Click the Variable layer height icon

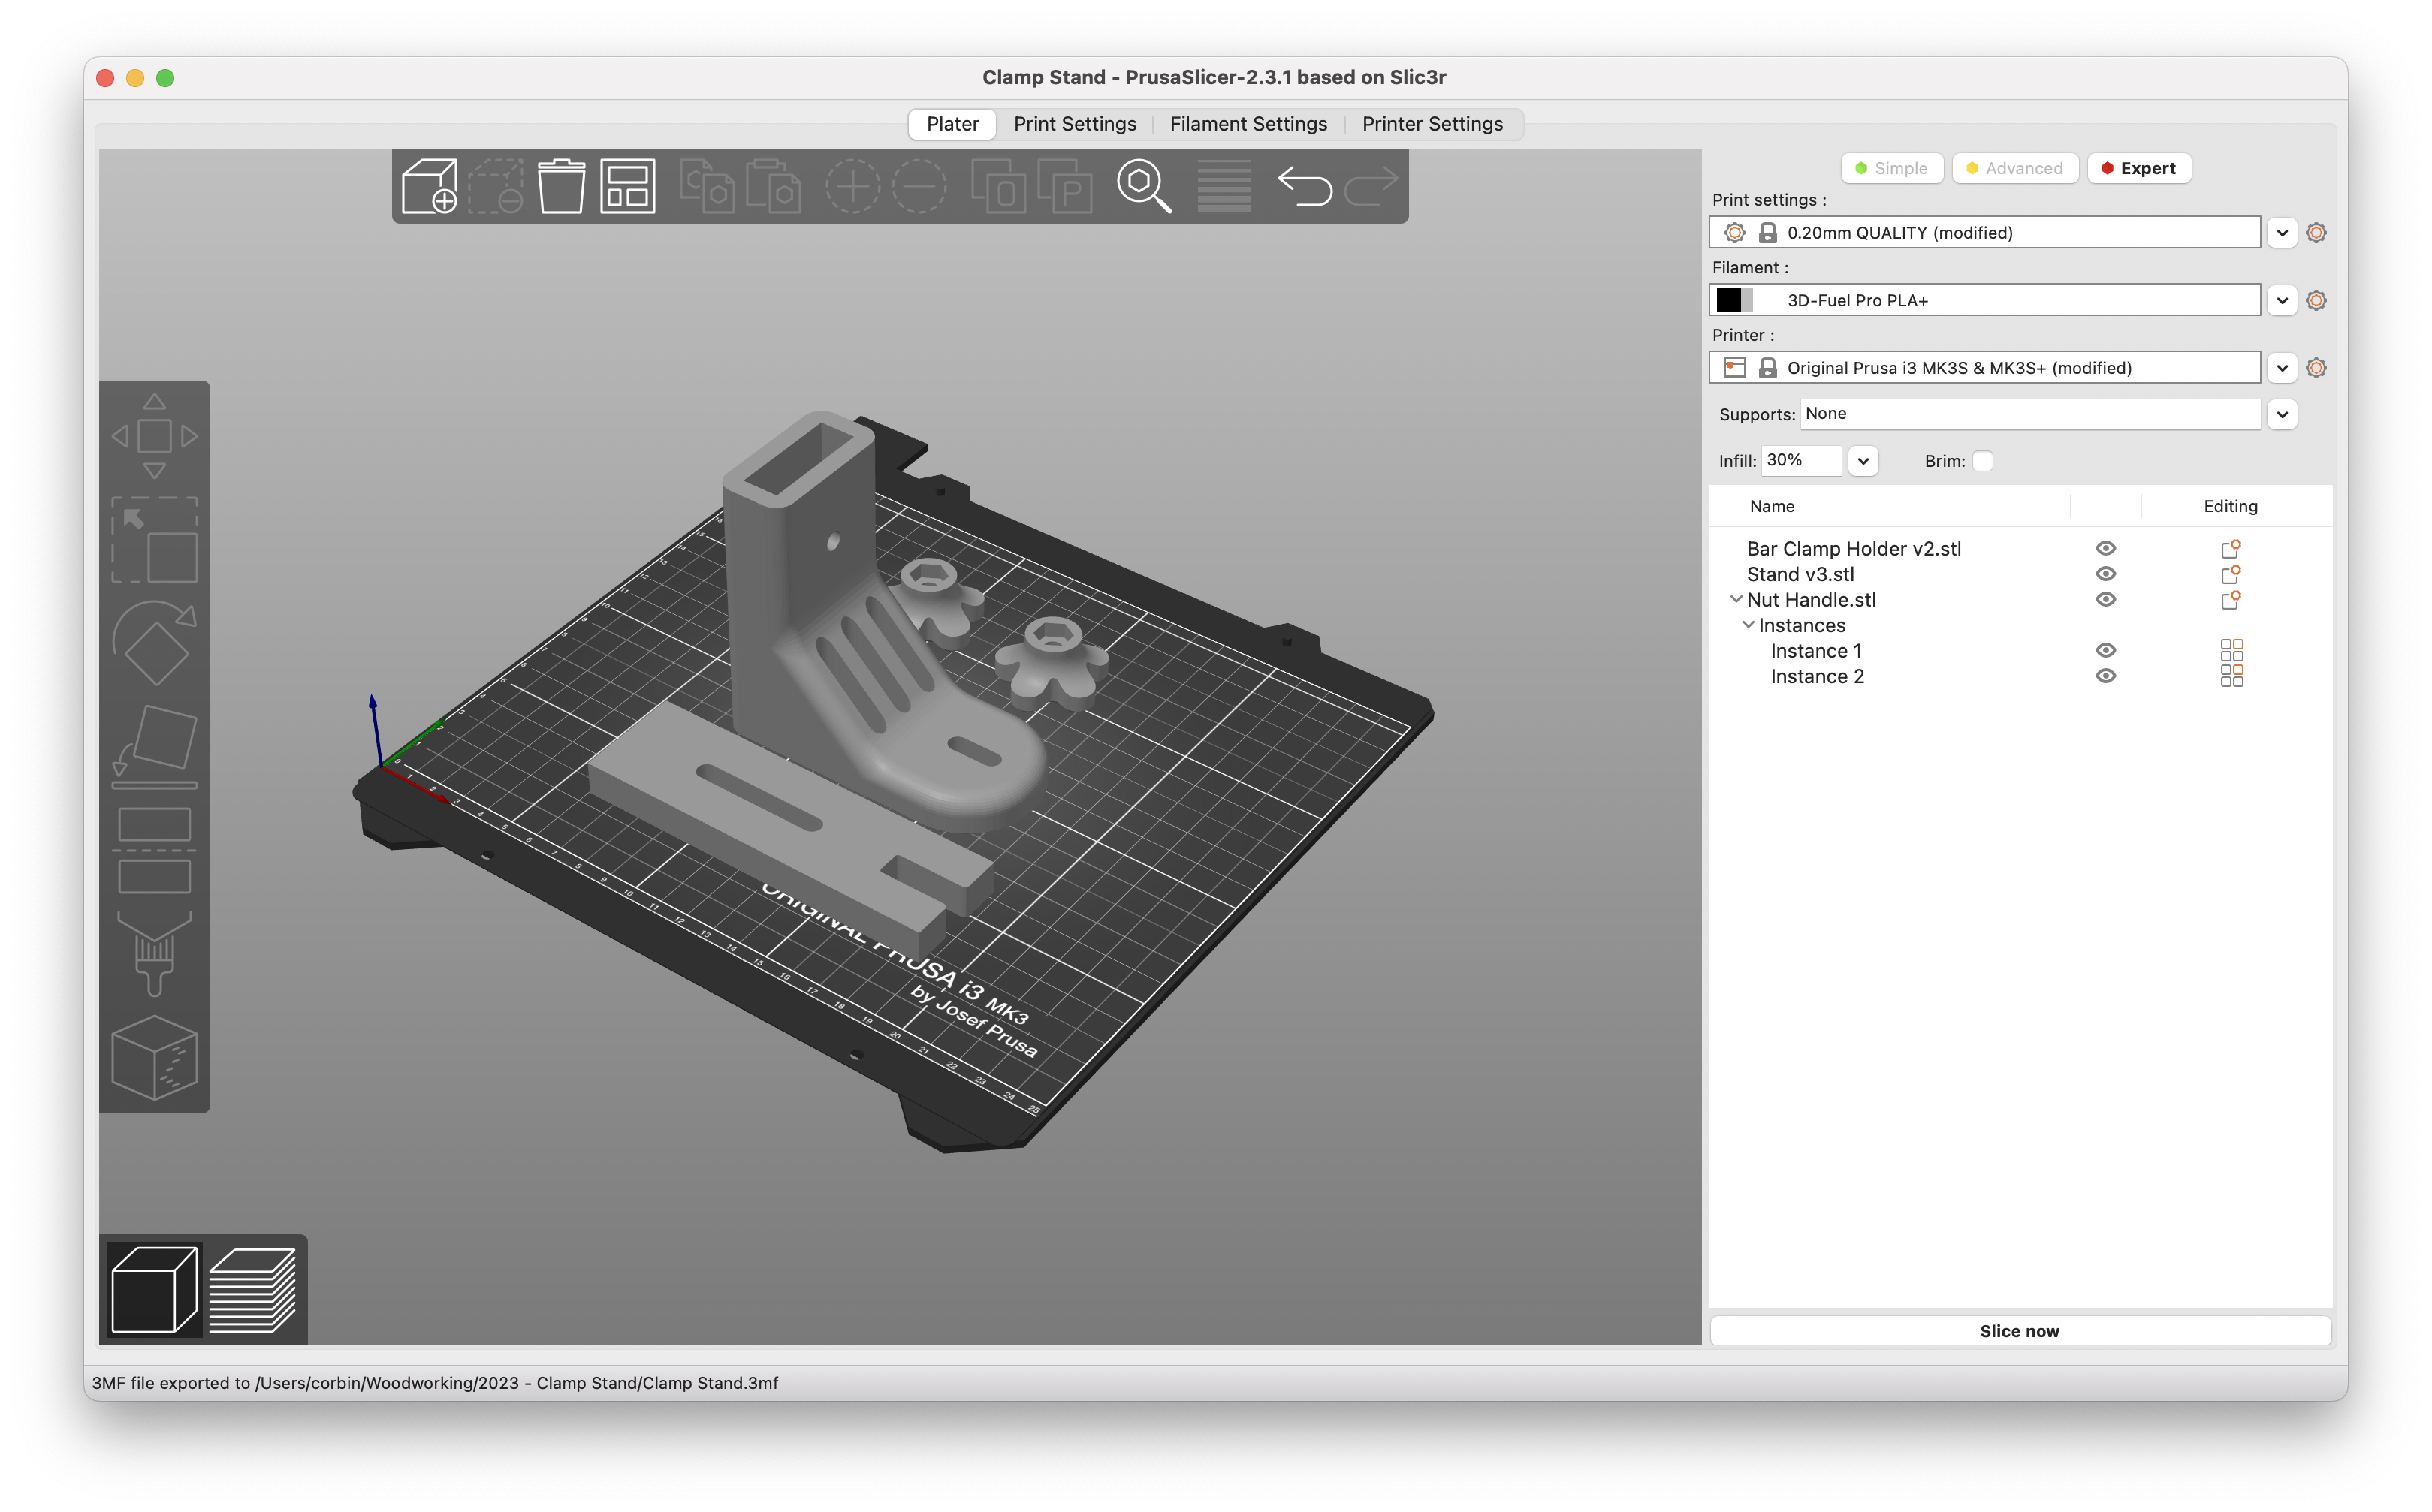point(1224,186)
